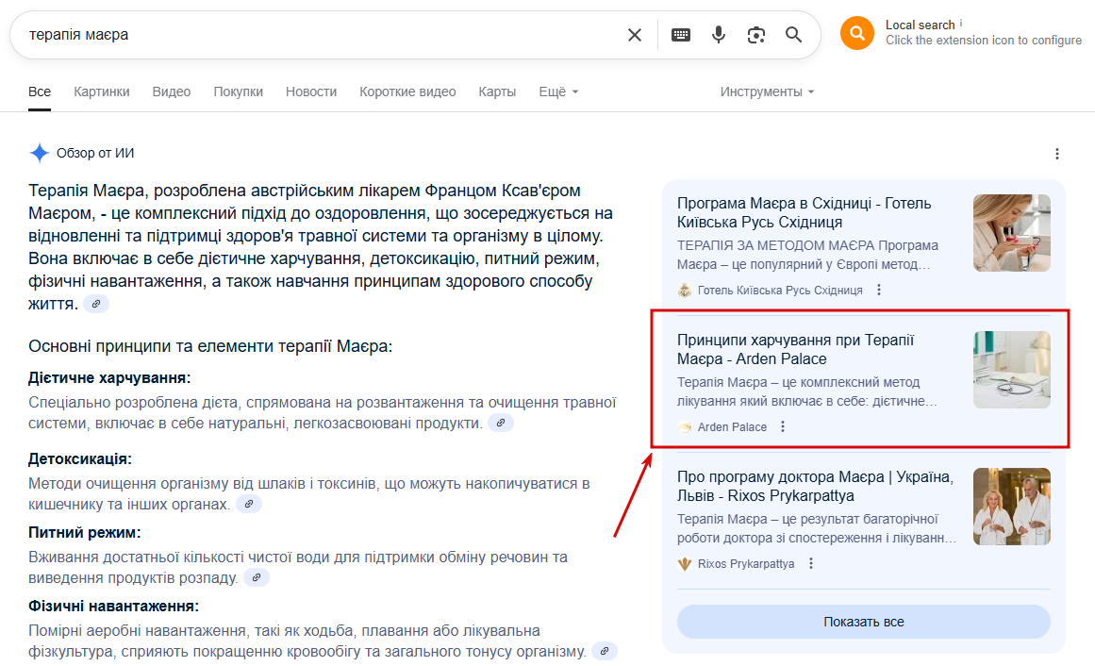This screenshot has width=1095, height=666.
Task: Open three-dot menu for Rixos Prykarpattya source
Action: click(811, 563)
